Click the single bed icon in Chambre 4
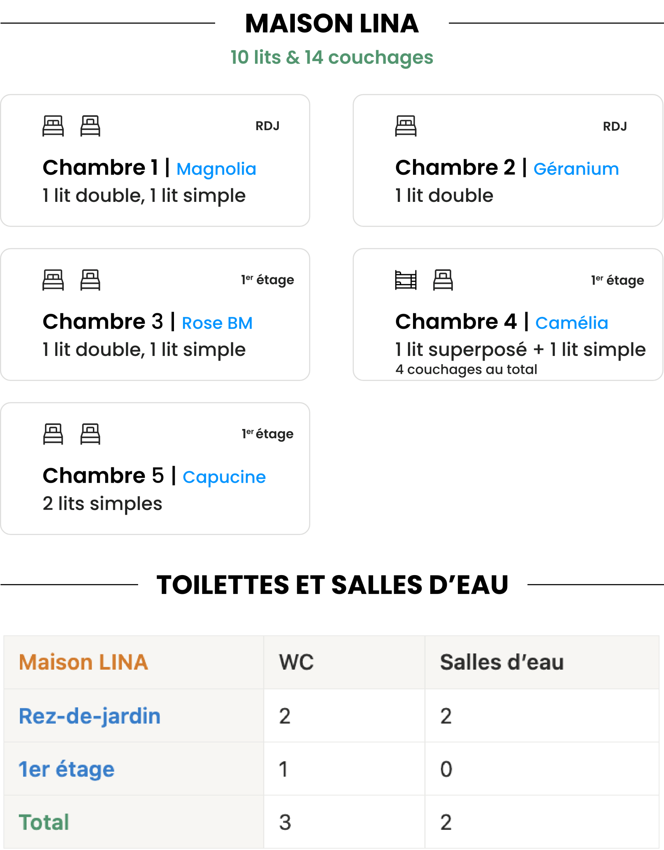The width and height of the screenshot is (664, 850). pos(443,280)
